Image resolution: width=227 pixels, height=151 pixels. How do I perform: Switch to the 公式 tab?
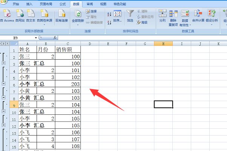coord(63,4)
